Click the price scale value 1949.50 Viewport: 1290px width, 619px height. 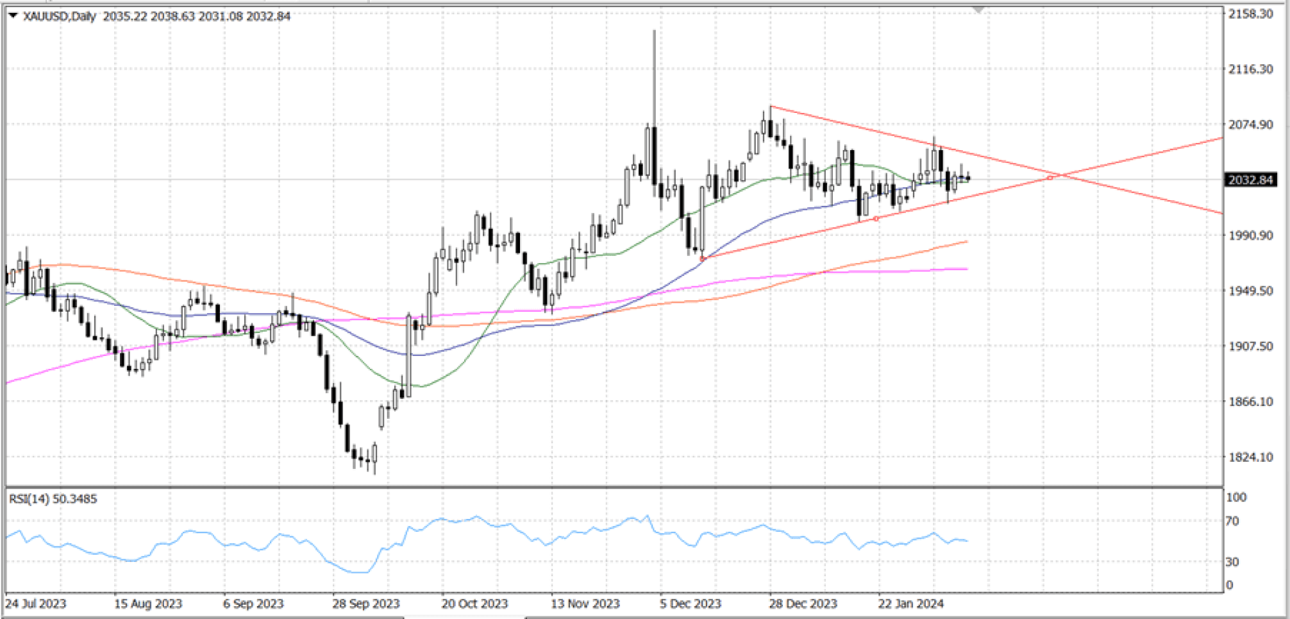pyautogui.click(x=1250, y=291)
